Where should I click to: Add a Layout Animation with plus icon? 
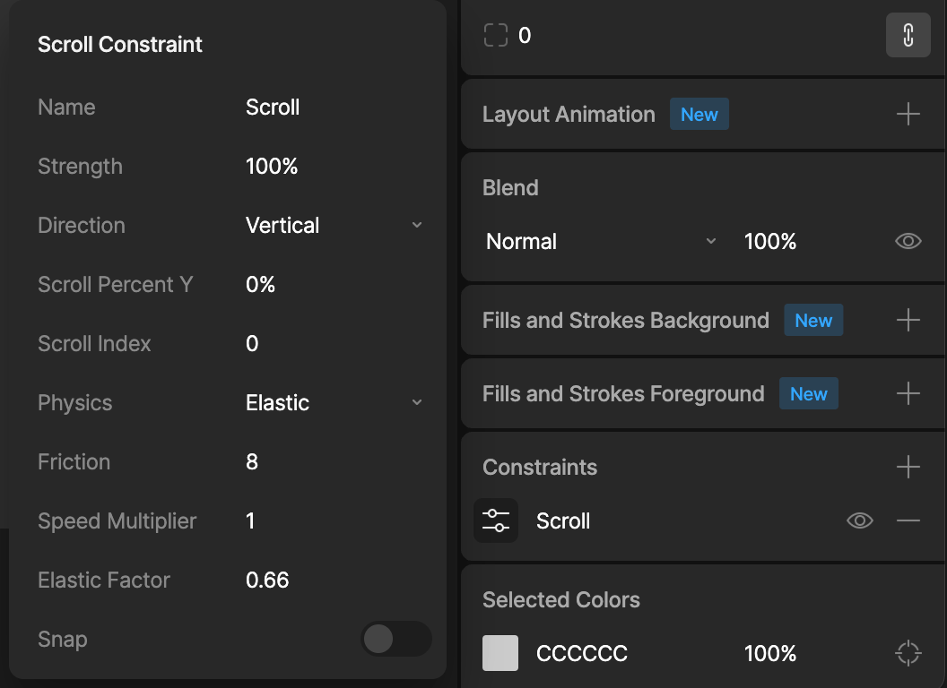click(x=908, y=114)
